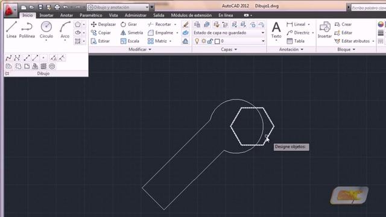Switch to the Vista ribbon tab
This screenshot has height=217, width=386.
pyautogui.click(x=113, y=15)
